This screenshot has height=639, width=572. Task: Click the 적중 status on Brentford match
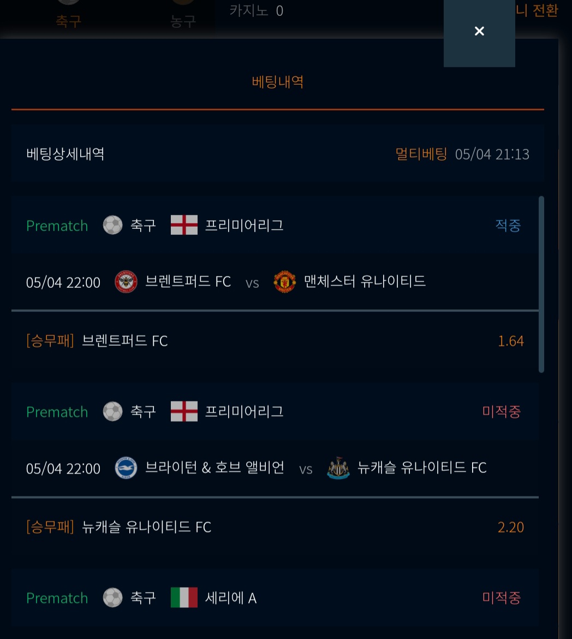508,225
